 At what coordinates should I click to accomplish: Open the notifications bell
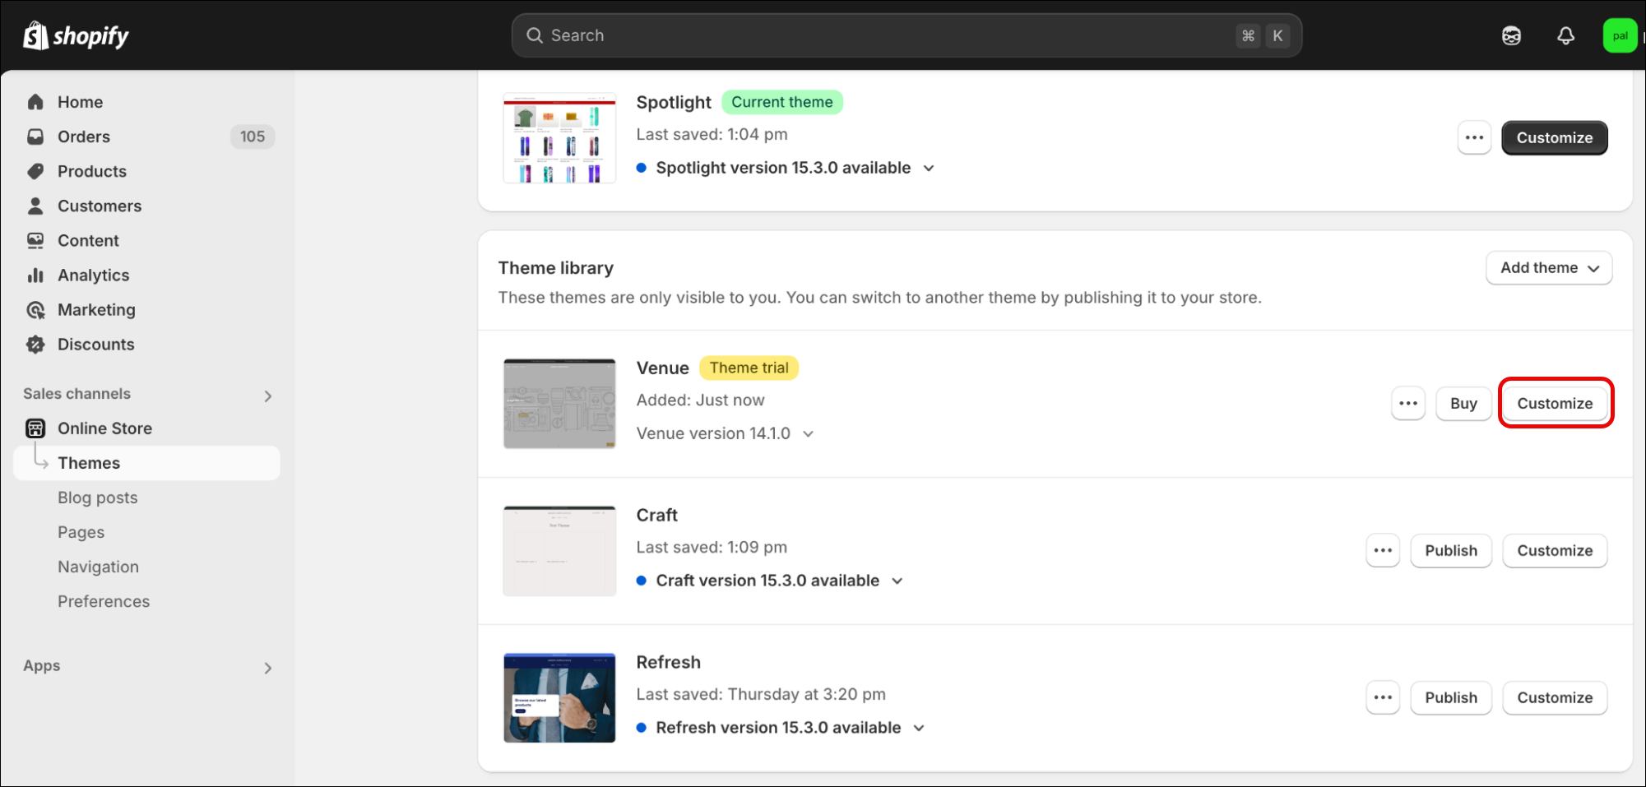[1565, 35]
